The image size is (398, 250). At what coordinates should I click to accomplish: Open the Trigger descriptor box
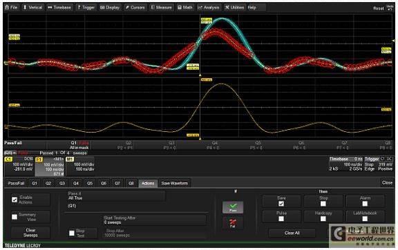tap(379, 164)
